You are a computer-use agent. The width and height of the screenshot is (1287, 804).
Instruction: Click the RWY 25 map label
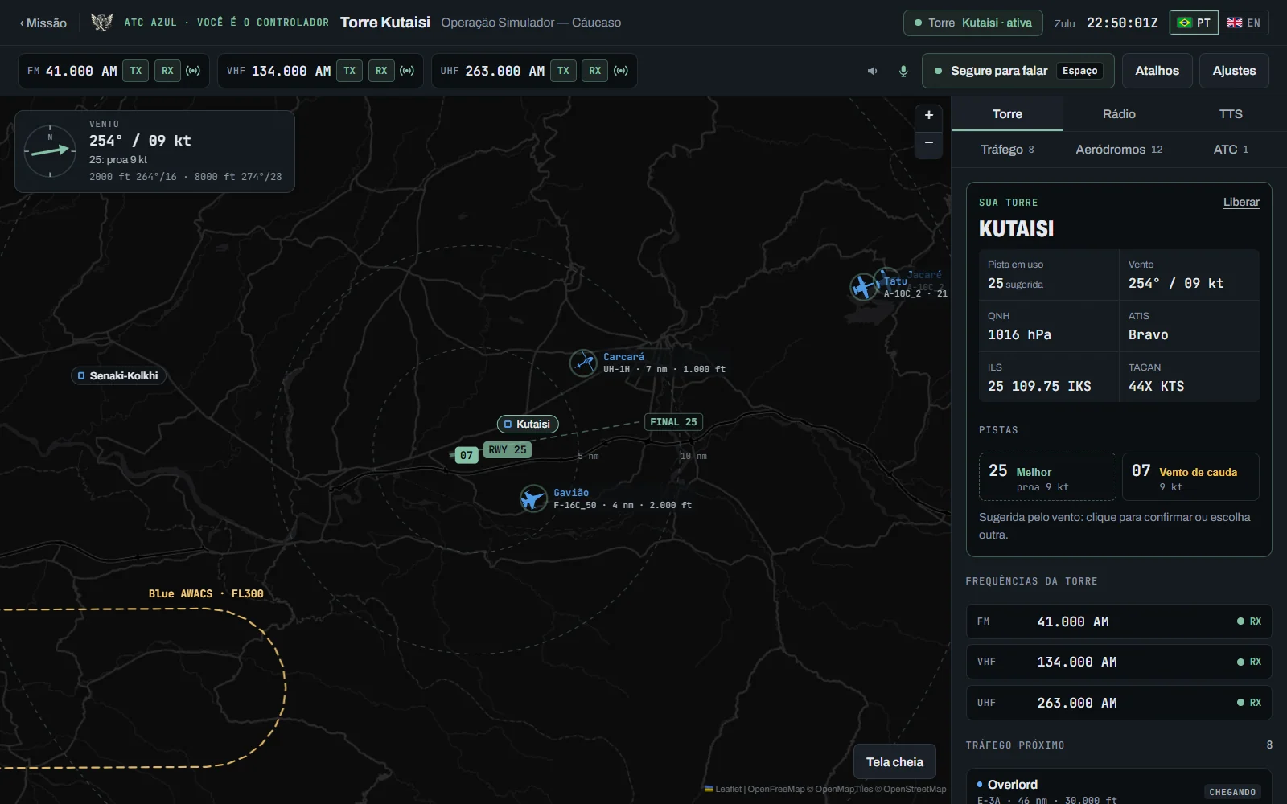click(x=508, y=450)
